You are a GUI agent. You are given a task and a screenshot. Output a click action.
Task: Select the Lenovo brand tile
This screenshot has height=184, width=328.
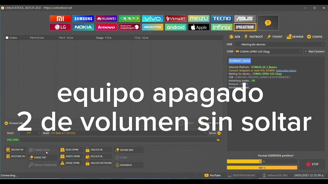[x=106, y=27]
